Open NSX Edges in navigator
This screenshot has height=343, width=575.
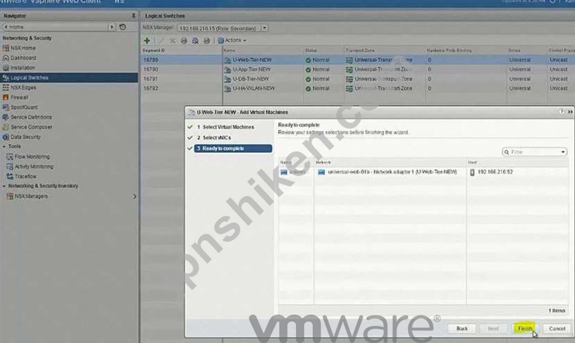[x=23, y=87]
